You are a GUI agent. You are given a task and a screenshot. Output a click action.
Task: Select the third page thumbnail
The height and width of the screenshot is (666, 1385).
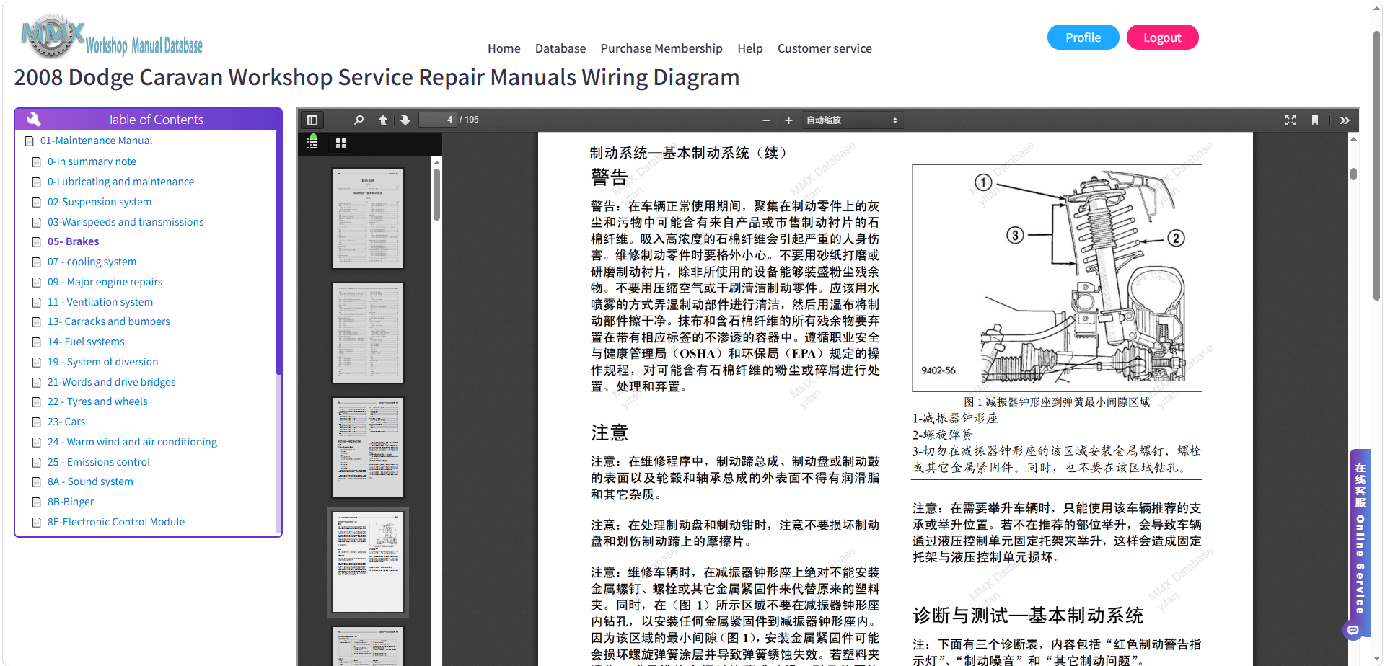click(x=368, y=448)
